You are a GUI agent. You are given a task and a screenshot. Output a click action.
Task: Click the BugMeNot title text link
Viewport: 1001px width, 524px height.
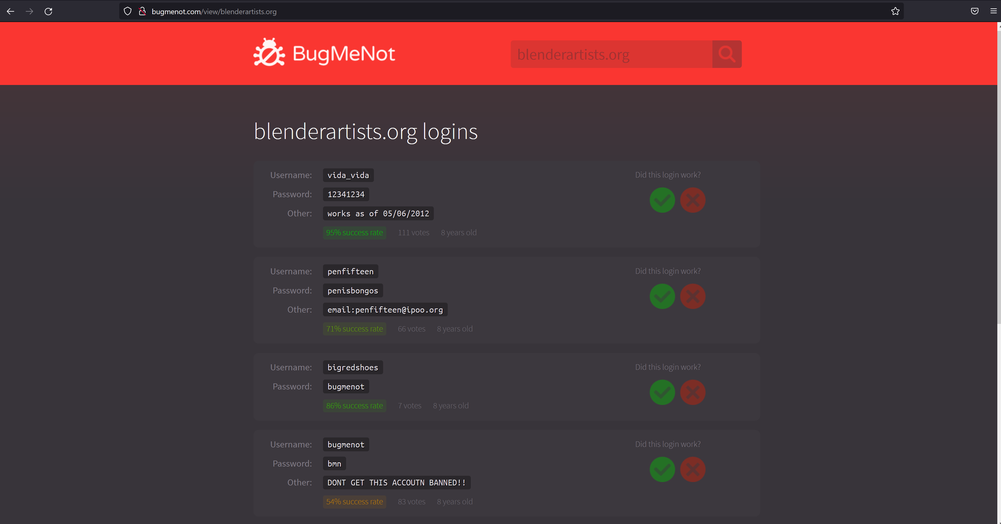[344, 54]
